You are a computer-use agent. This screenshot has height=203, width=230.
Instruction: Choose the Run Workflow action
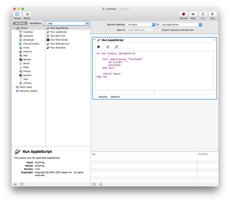68,48
